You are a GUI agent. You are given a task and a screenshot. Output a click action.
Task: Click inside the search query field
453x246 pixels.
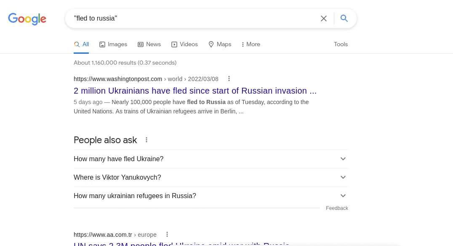pyautogui.click(x=194, y=18)
